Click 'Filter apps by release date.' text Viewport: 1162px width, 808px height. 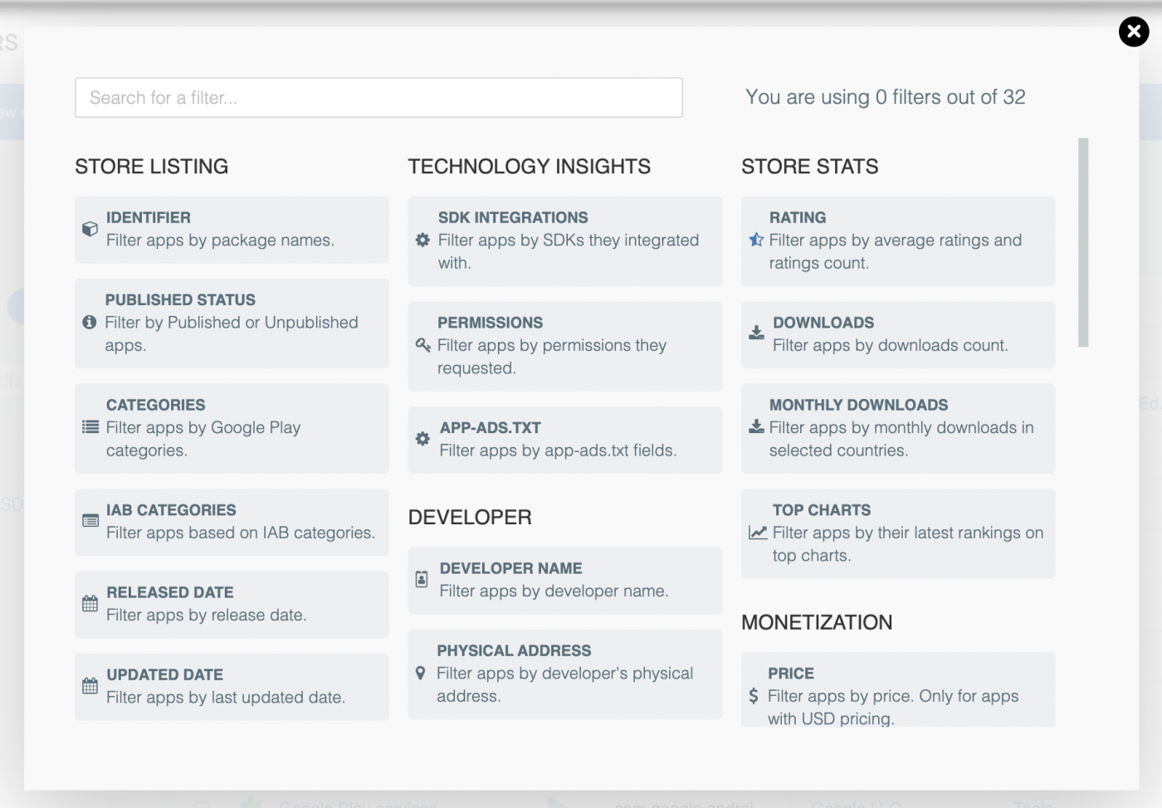pos(207,615)
